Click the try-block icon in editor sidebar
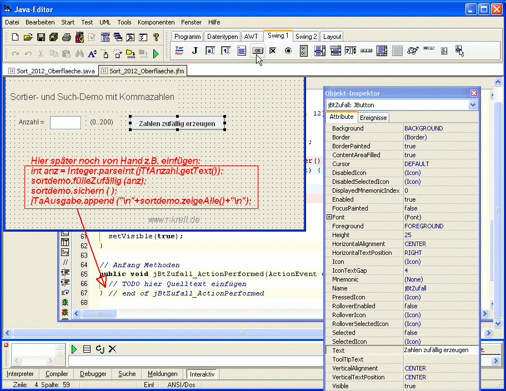Screen dimensions: 506x391 click(x=65, y=252)
